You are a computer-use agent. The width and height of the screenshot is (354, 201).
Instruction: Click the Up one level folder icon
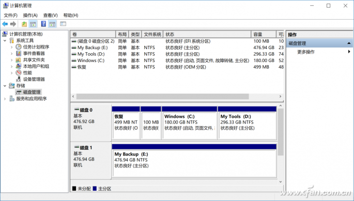(24, 24)
